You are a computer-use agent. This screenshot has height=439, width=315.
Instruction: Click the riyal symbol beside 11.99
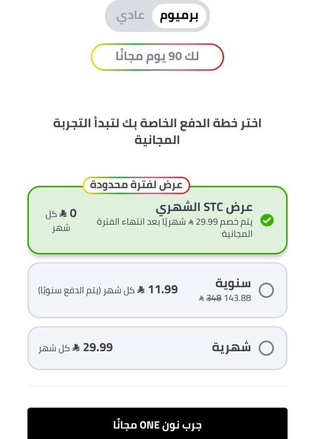(x=141, y=290)
